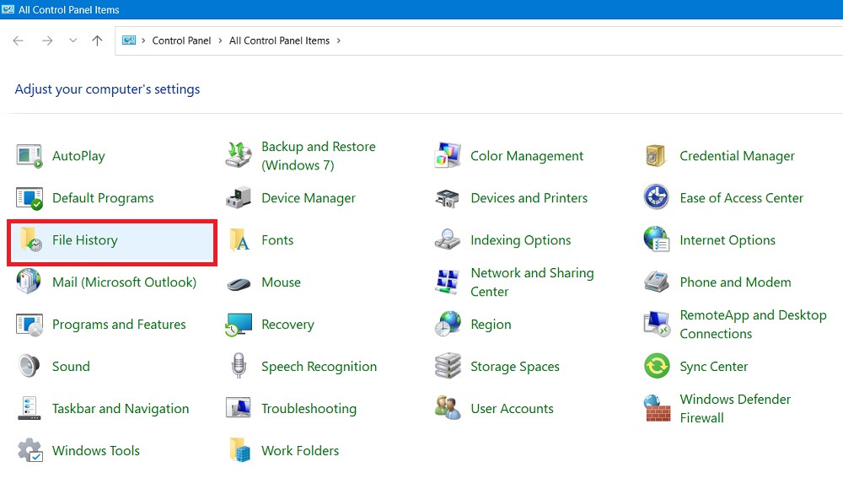This screenshot has width=843, height=478.
Task: Click the title bar window icon
Action: tap(8, 9)
